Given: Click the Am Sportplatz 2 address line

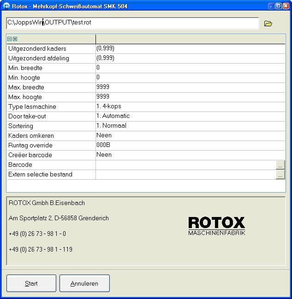Looking at the screenshot, I should pyautogui.click(x=59, y=218).
